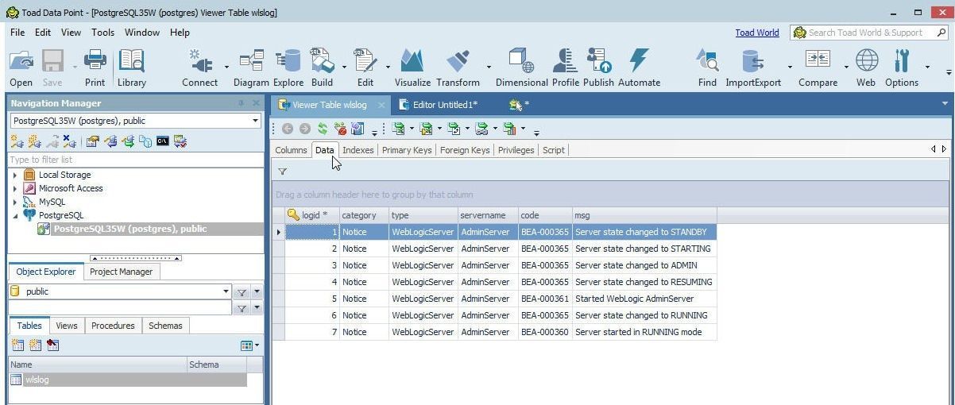
Task: Expand the Microsoft Access tree node
Action: [15, 188]
